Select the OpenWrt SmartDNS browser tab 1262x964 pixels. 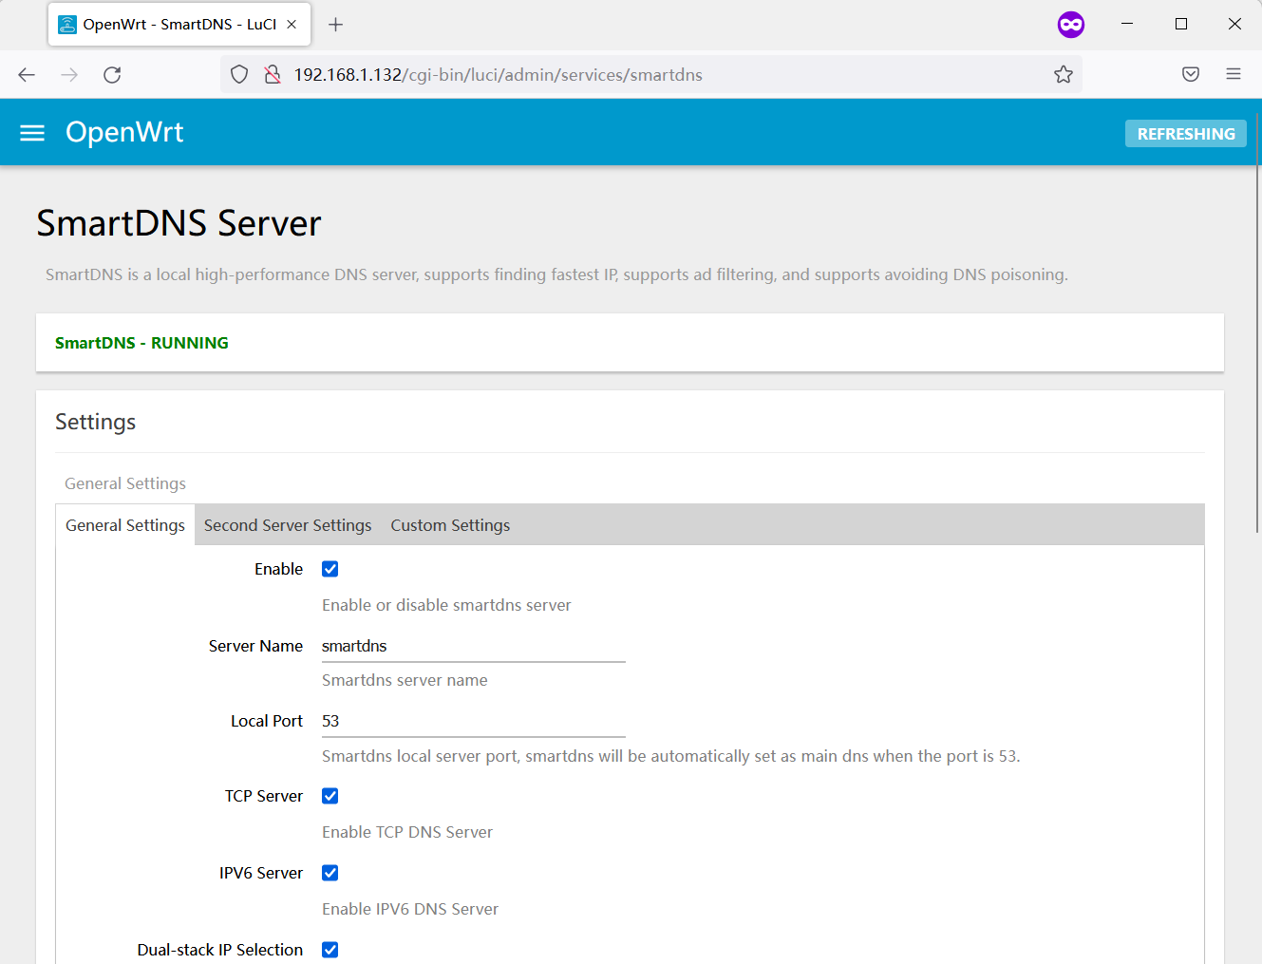(179, 25)
